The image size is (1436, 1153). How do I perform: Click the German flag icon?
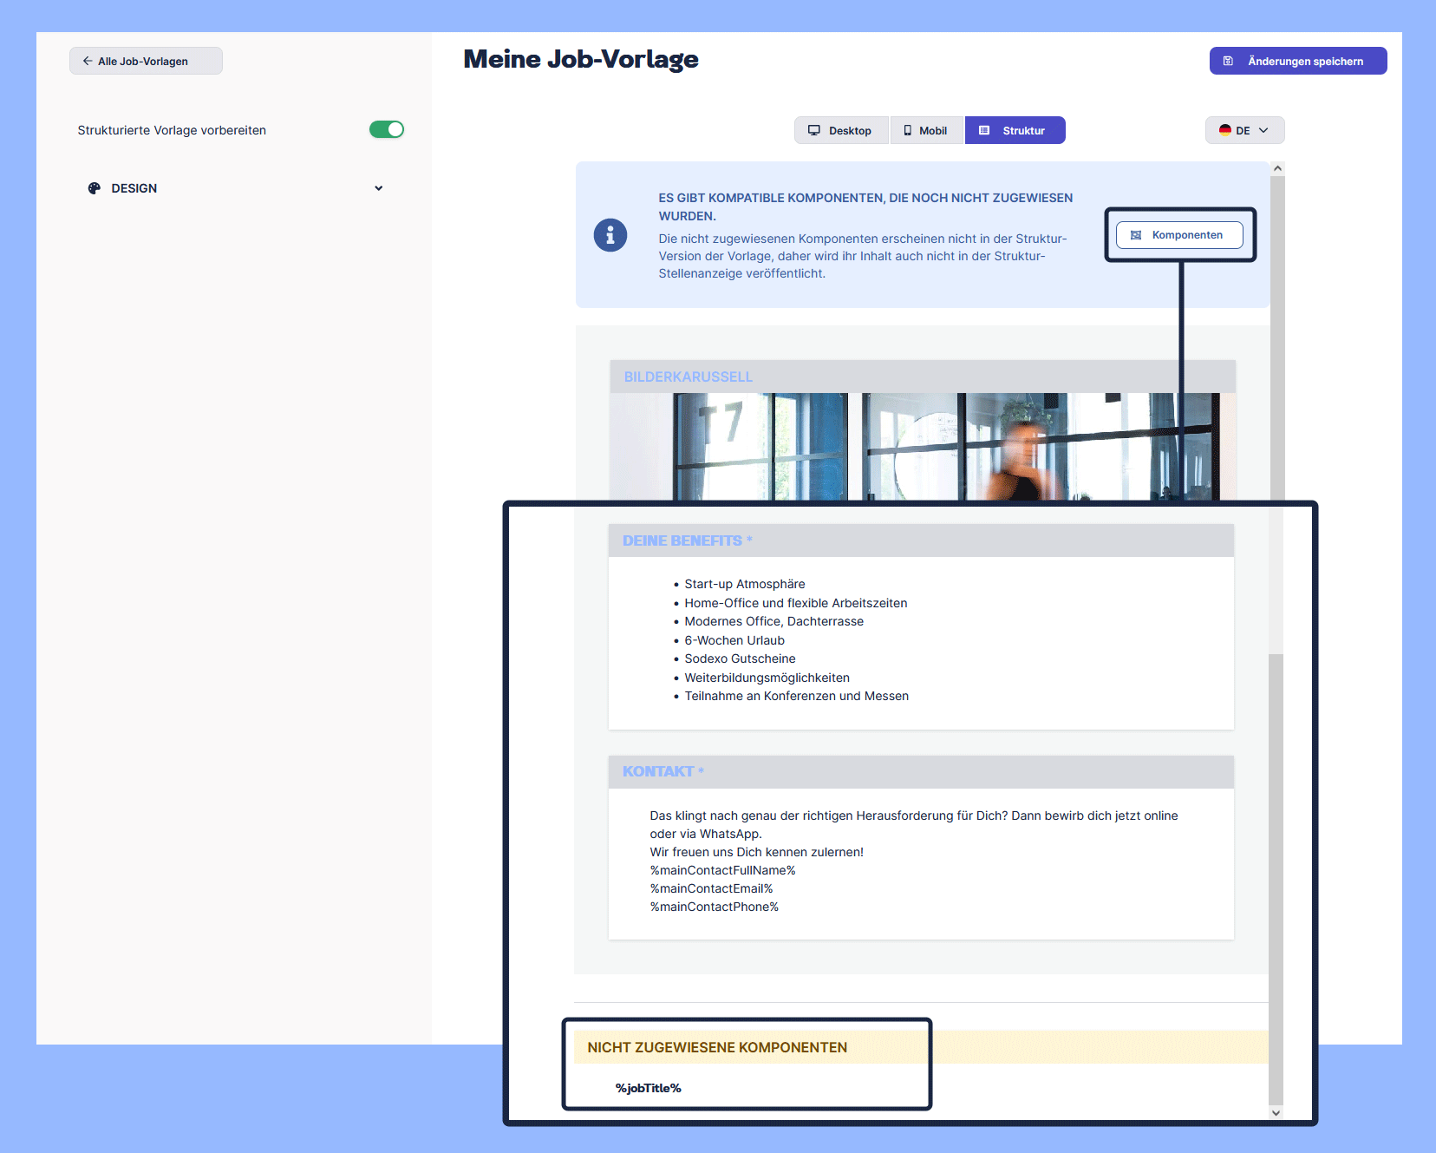(x=1224, y=131)
